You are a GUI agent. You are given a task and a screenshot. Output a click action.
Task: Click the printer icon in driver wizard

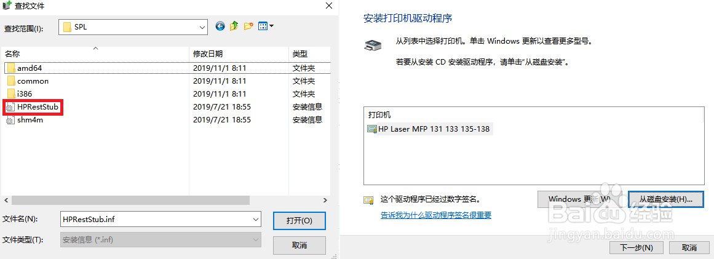click(373, 45)
